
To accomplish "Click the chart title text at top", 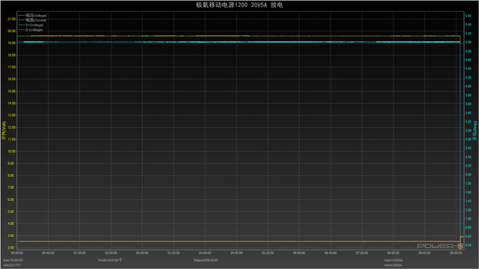I will tap(239, 5).
